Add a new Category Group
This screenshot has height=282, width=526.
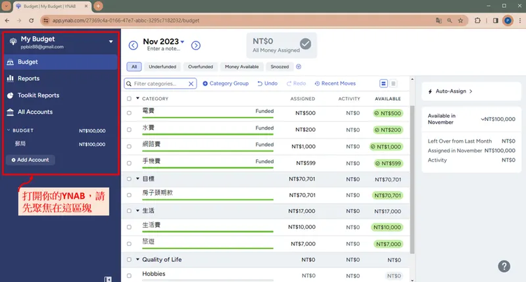coord(226,83)
